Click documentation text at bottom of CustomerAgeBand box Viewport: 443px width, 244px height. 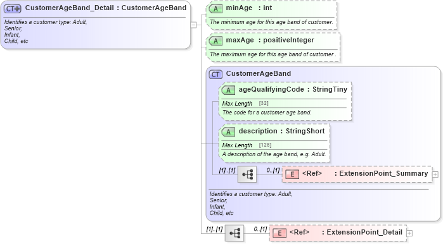coord(251,204)
